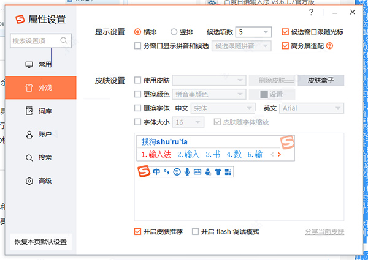Screen dimensions: 368x260
Task: Click candidate 5.输 in preview
Action: [x=255, y=154]
